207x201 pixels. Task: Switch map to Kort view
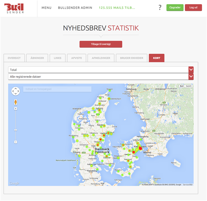[182, 86]
